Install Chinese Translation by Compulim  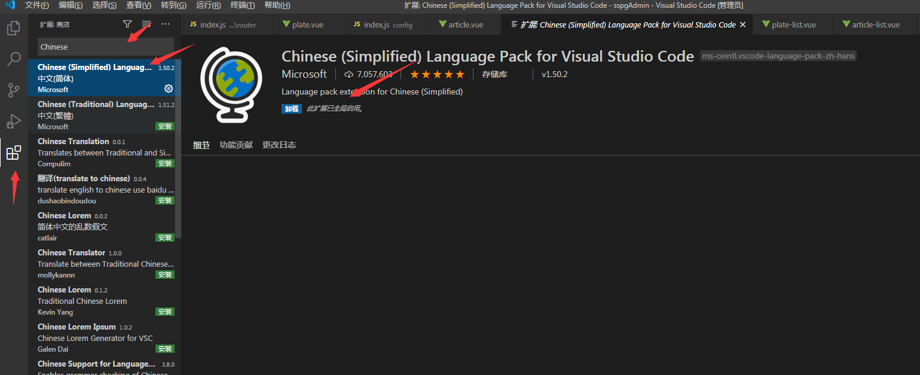pos(165,163)
